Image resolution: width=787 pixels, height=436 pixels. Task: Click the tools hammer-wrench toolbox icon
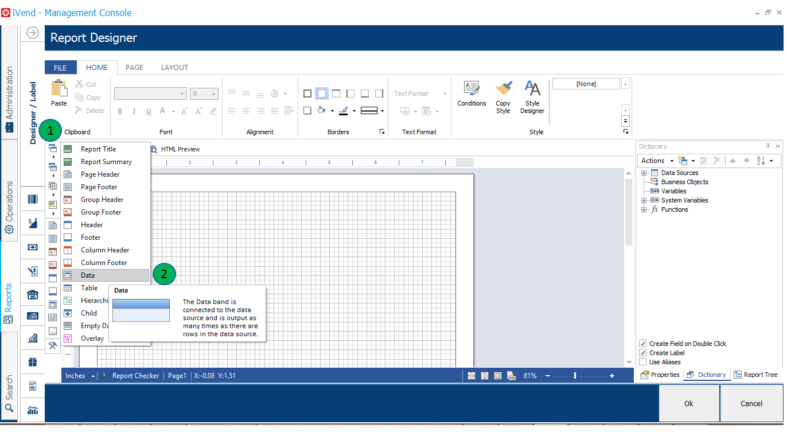click(x=53, y=345)
